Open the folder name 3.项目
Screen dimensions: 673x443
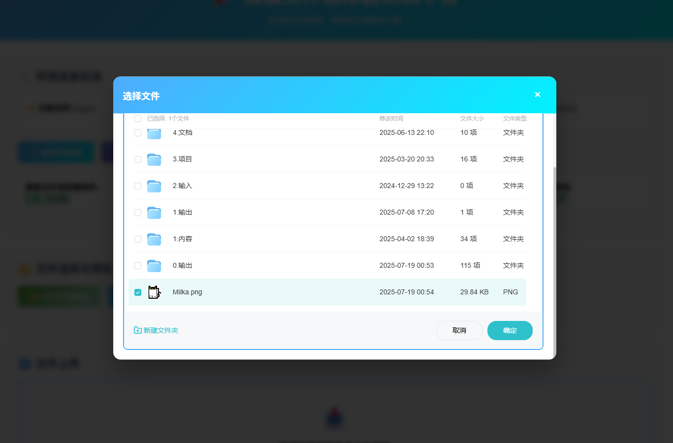tap(183, 159)
